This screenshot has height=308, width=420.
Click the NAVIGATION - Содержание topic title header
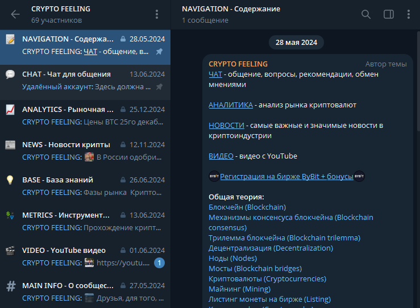[x=231, y=9]
